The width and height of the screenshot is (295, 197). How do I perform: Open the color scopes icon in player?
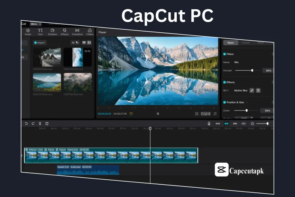[131, 114]
